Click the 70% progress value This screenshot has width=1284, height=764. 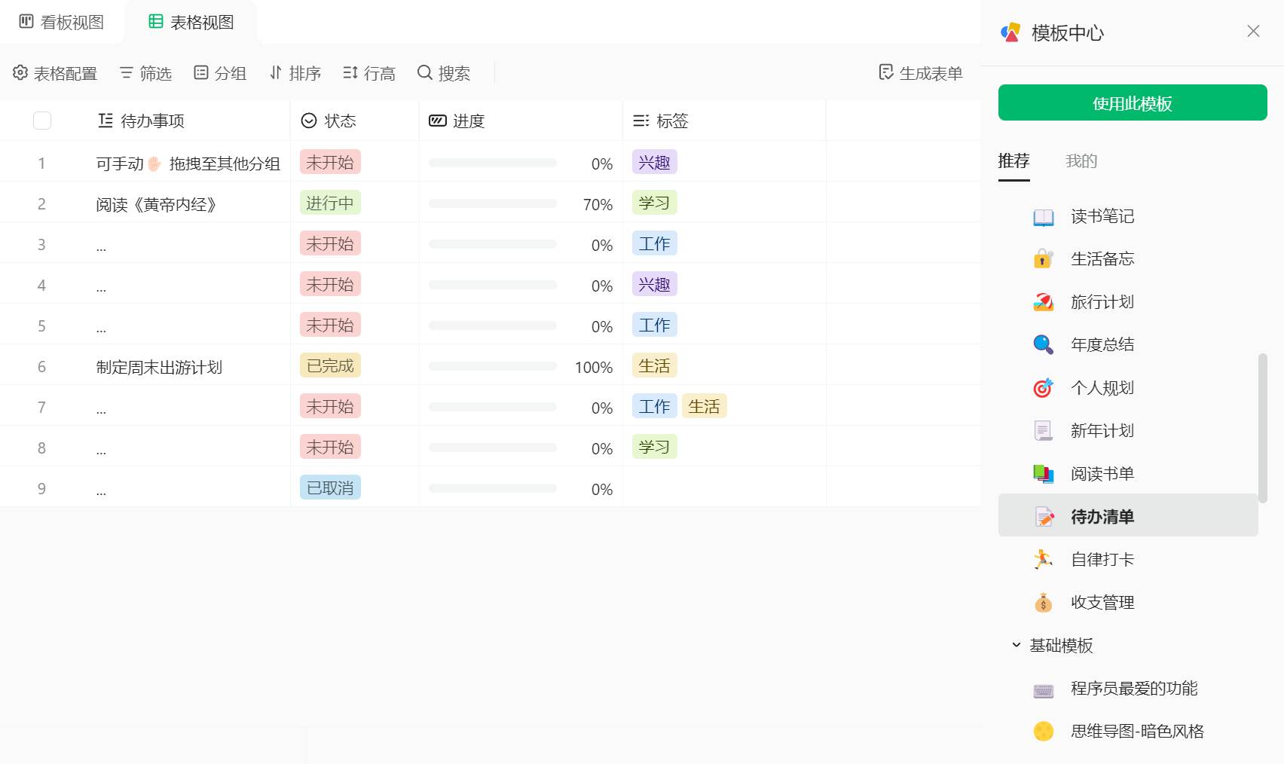coord(598,204)
